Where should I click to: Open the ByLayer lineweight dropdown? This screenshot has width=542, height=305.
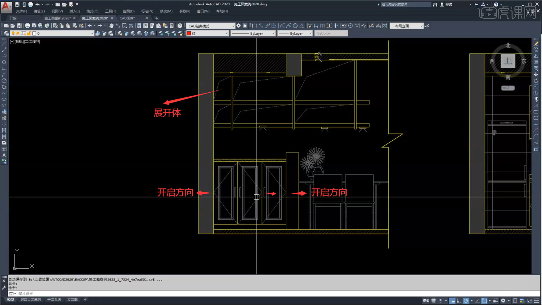(295, 33)
